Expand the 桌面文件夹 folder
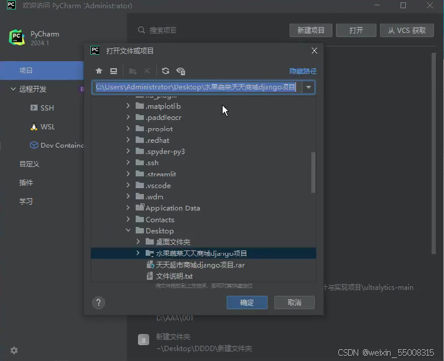Image resolution: width=444 pixels, height=361 pixels. [138, 242]
